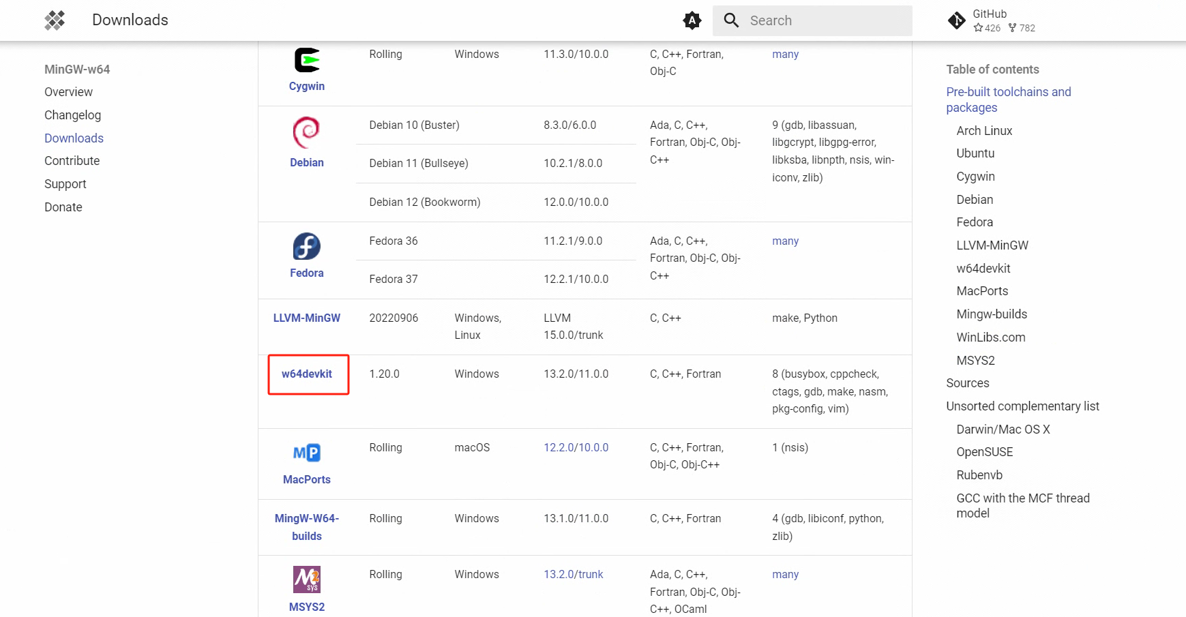Click the 426 stars count on GitHub

click(987, 28)
